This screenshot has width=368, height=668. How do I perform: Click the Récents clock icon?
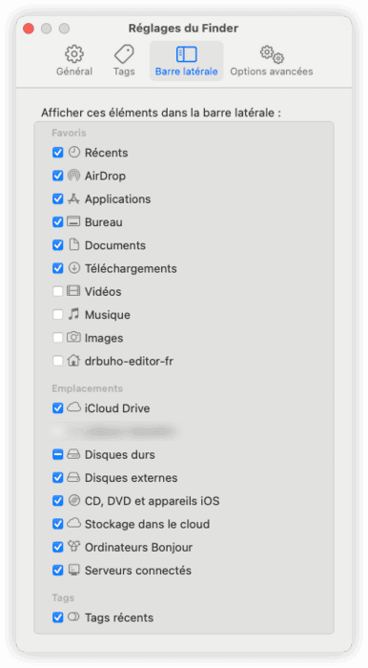74,152
